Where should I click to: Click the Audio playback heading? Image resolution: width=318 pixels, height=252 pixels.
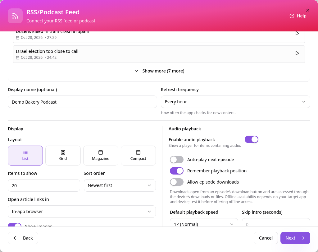coord(185,129)
